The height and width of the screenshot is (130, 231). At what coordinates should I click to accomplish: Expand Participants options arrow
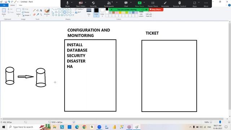point(117,3)
